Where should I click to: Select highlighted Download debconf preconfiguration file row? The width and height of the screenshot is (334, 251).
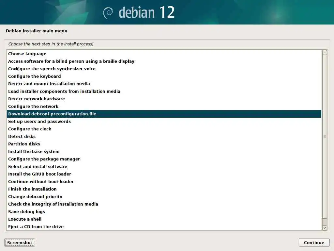click(x=164, y=114)
